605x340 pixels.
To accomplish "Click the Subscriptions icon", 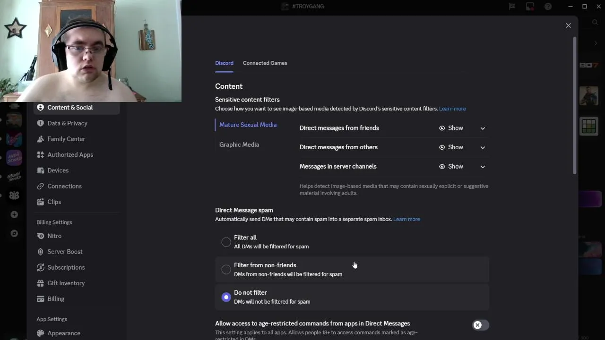I will pyautogui.click(x=41, y=267).
